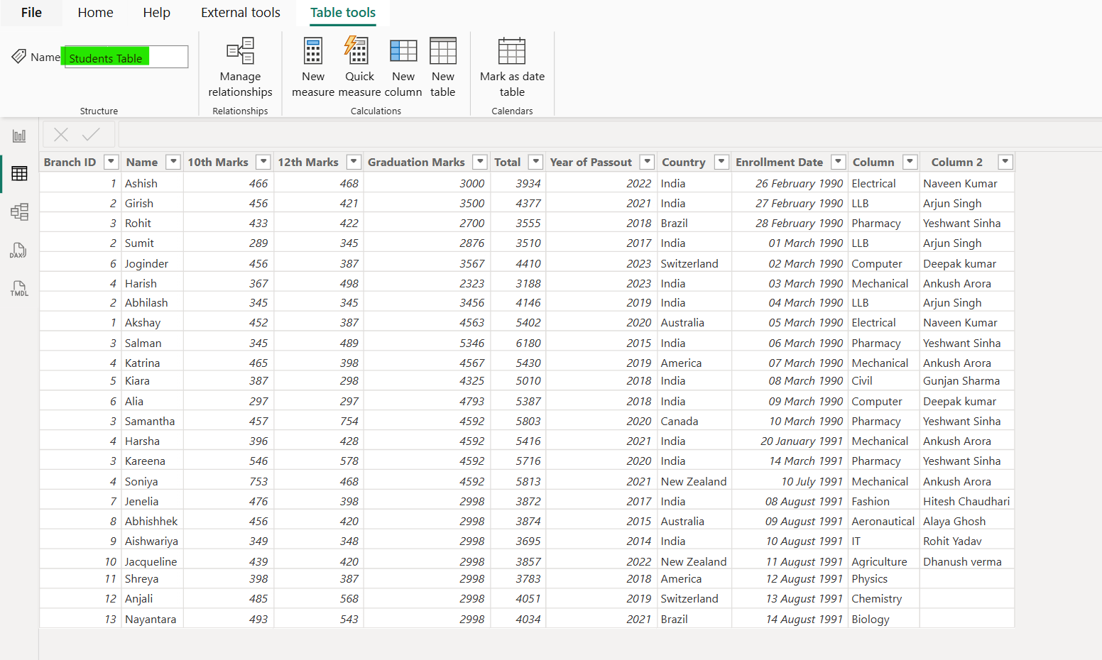
Task: Open the Branch ID filter dropdown
Action: coord(111,162)
